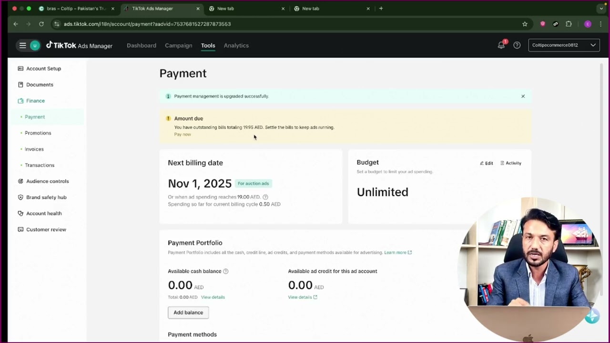
Task: Open the Coltipecommerce0812 account dropdown
Action: point(564,45)
